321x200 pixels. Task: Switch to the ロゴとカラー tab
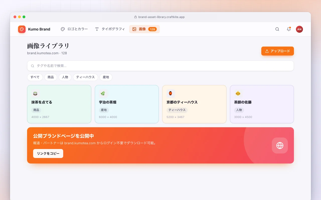(74, 29)
